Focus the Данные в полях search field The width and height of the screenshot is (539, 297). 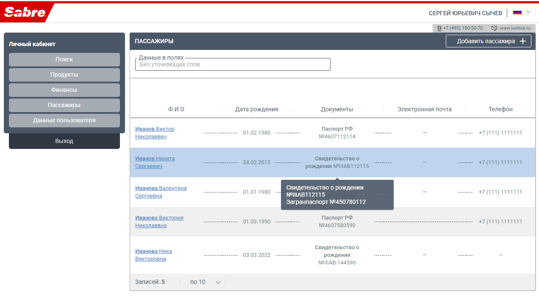[233, 65]
